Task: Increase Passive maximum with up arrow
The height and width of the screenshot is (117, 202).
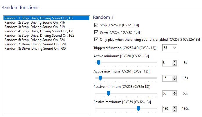Action: click(174, 107)
